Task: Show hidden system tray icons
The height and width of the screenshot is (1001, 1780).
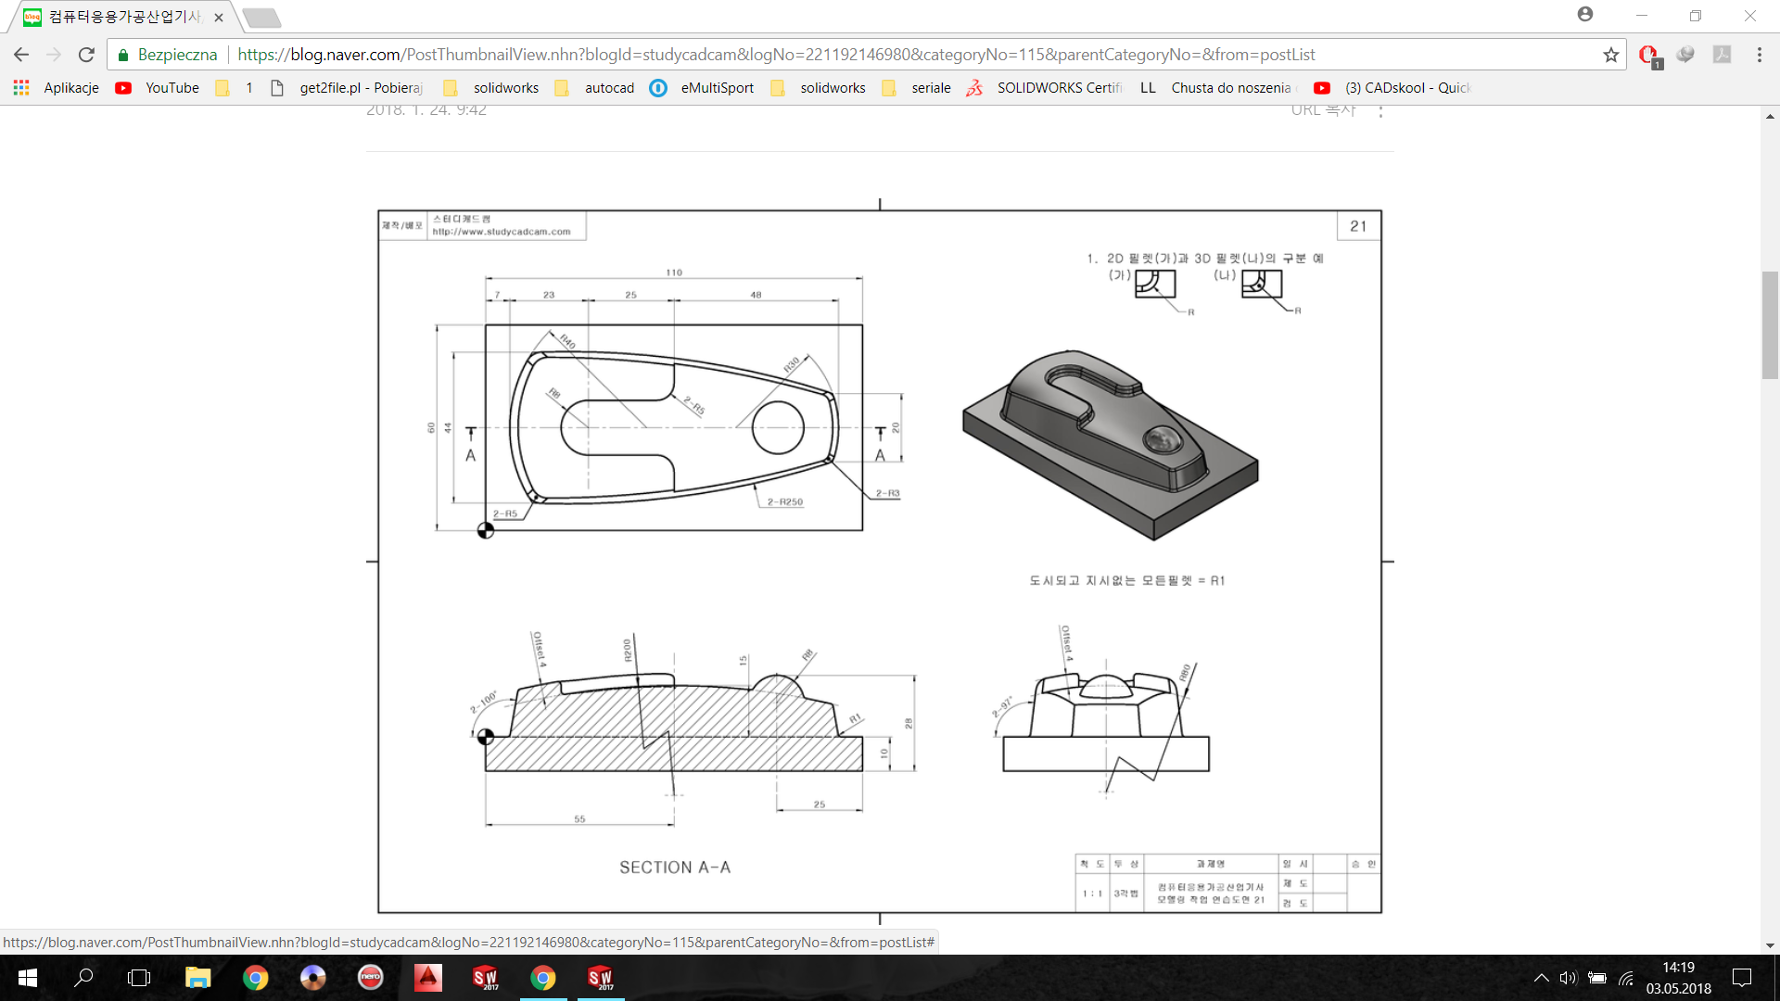Action: coord(1541,978)
